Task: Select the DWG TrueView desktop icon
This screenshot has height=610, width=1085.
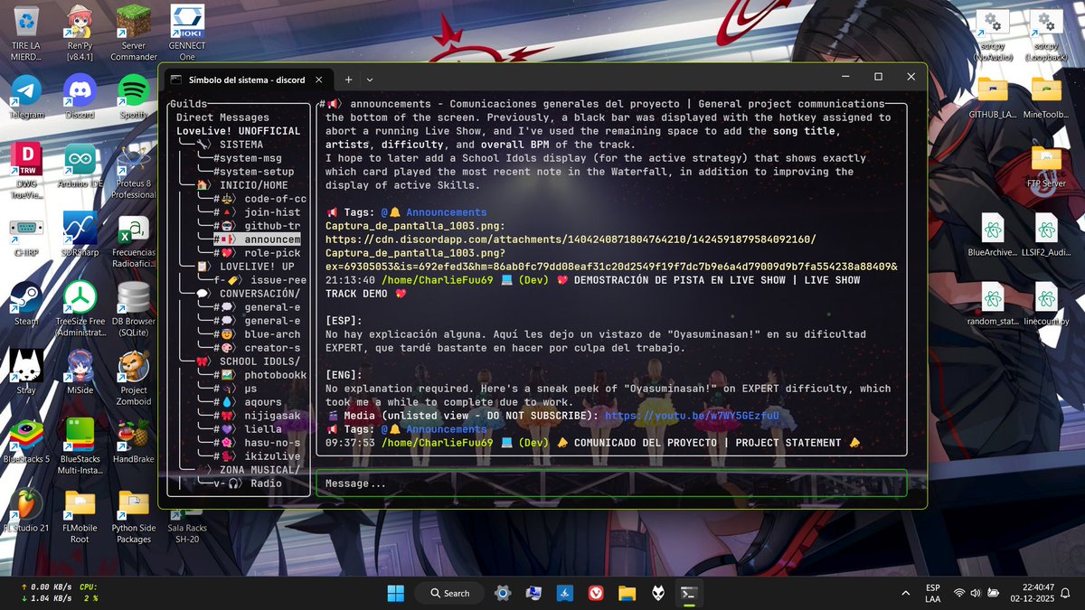Action: 26,172
